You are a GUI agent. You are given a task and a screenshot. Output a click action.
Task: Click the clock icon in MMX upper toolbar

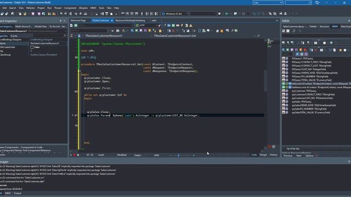pyautogui.click(x=324, y=43)
